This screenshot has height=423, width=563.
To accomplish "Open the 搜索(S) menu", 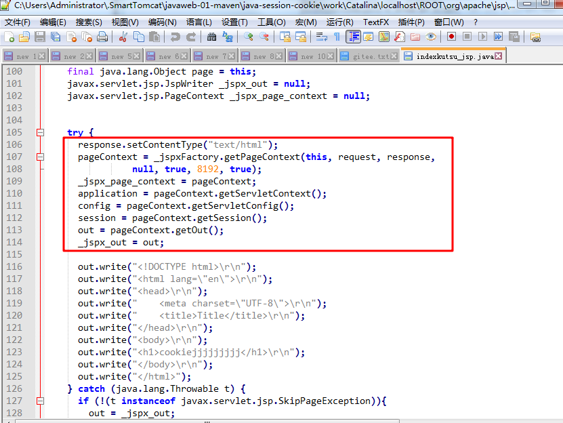I will 89,22.
